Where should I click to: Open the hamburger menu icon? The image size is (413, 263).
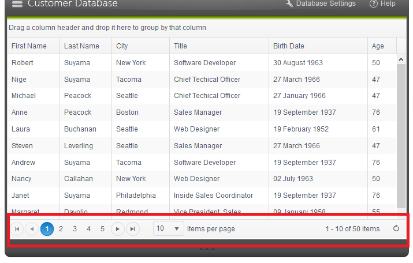click(17, 4)
